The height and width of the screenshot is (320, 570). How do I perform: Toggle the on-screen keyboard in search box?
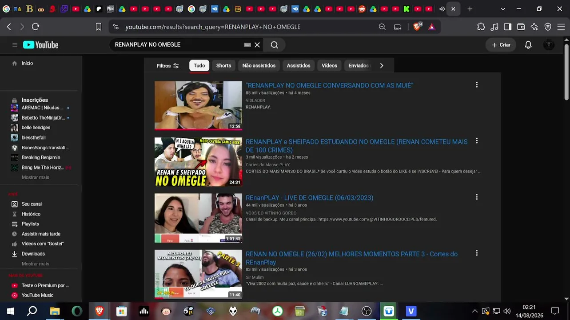pos(247,45)
